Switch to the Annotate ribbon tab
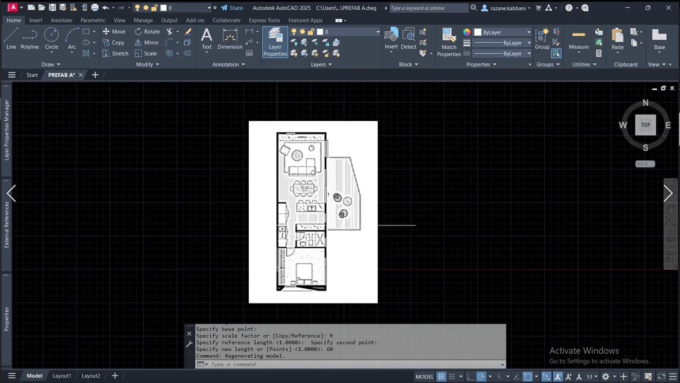This screenshot has width=680, height=383. coord(61,20)
